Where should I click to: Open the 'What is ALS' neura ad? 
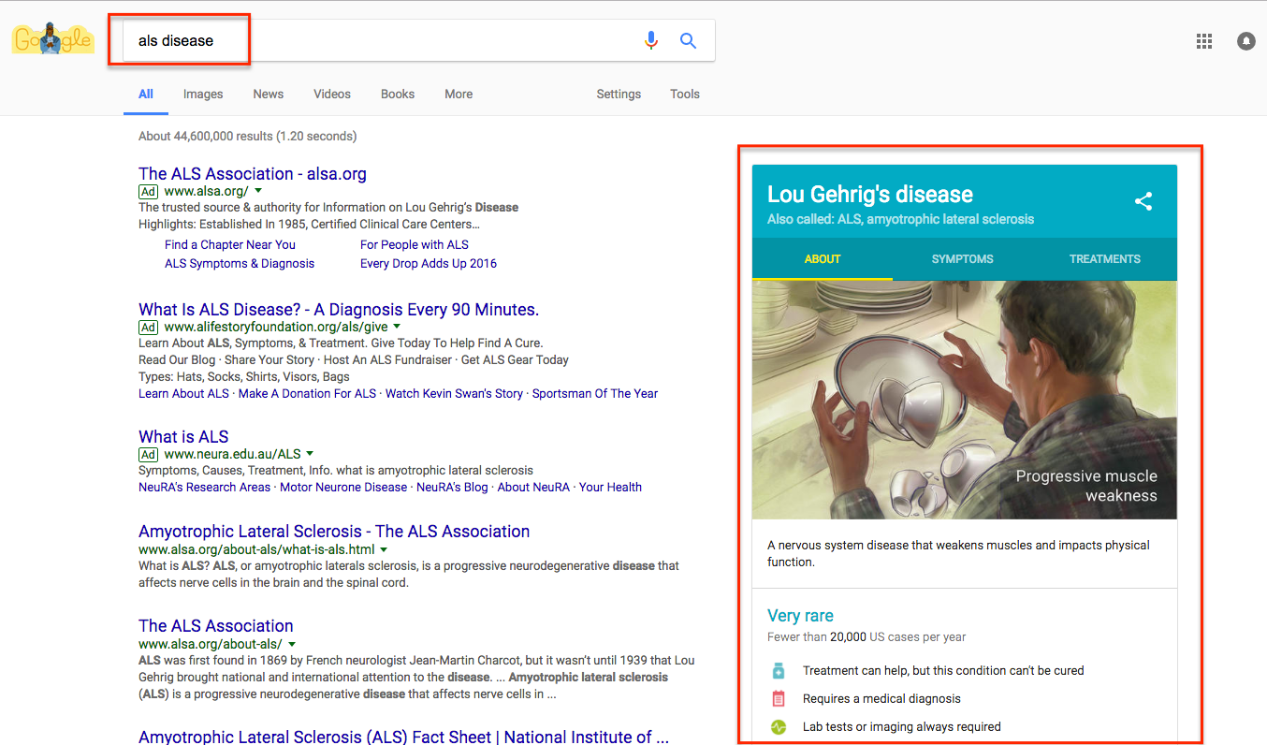(x=183, y=436)
